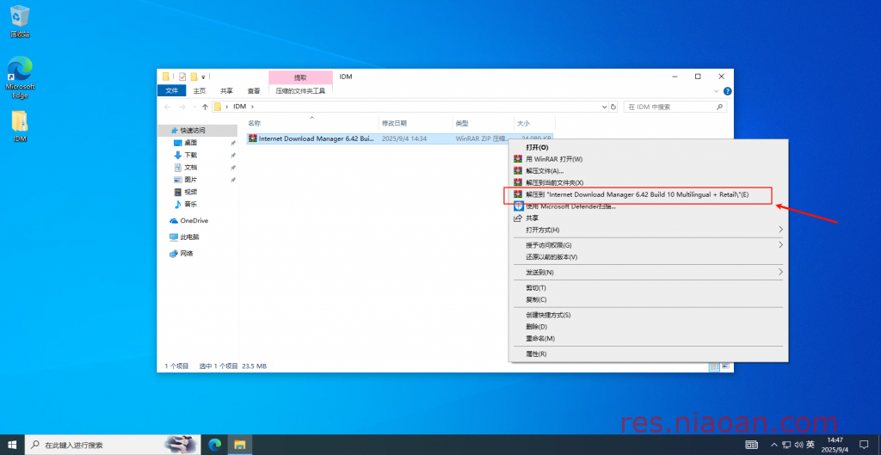Viewport: 881px width, 455px height.
Task: Click IDM in the address bar path
Action: 240,107
